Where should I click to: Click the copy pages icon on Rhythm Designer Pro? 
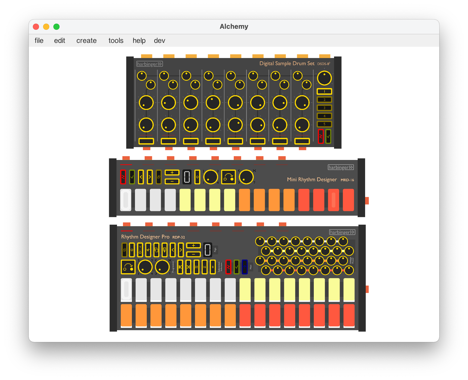(156, 250)
